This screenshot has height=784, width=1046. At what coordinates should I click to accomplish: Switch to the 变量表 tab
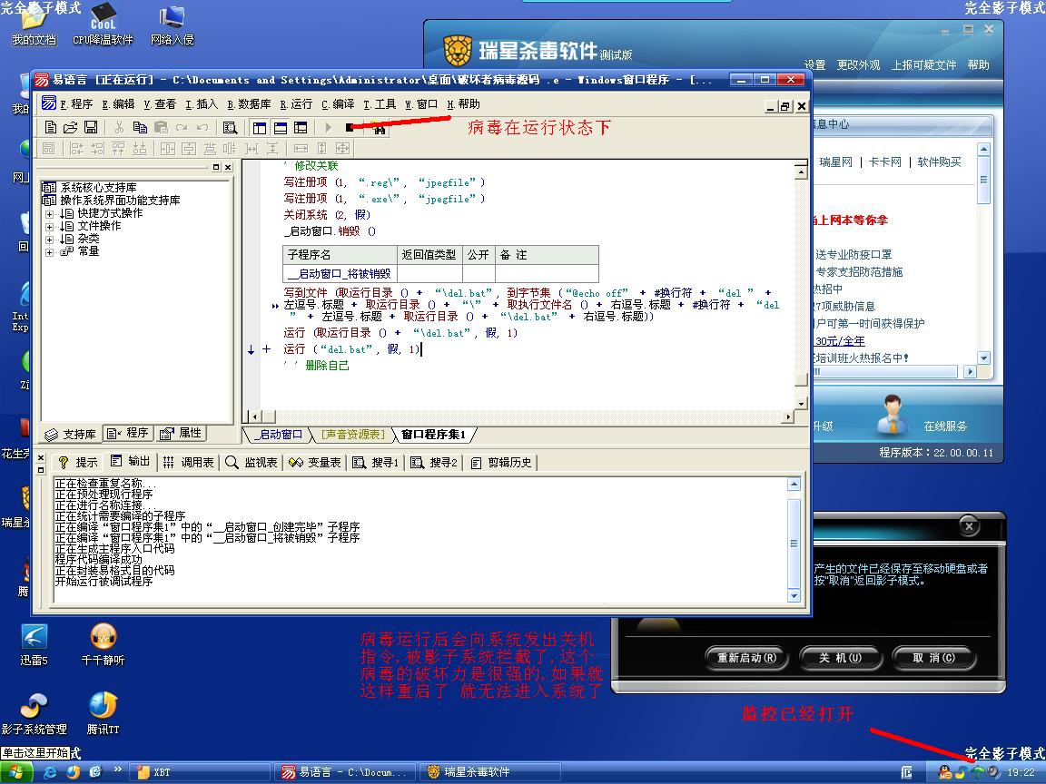click(316, 462)
